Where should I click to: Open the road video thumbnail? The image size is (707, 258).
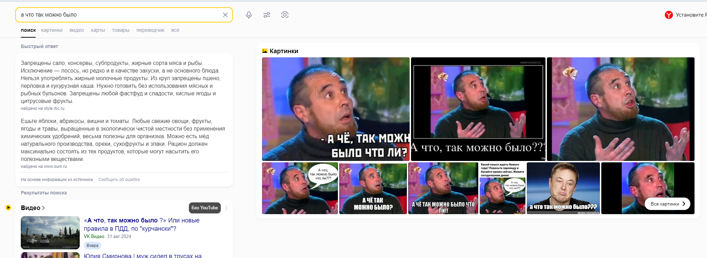coord(50,233)
